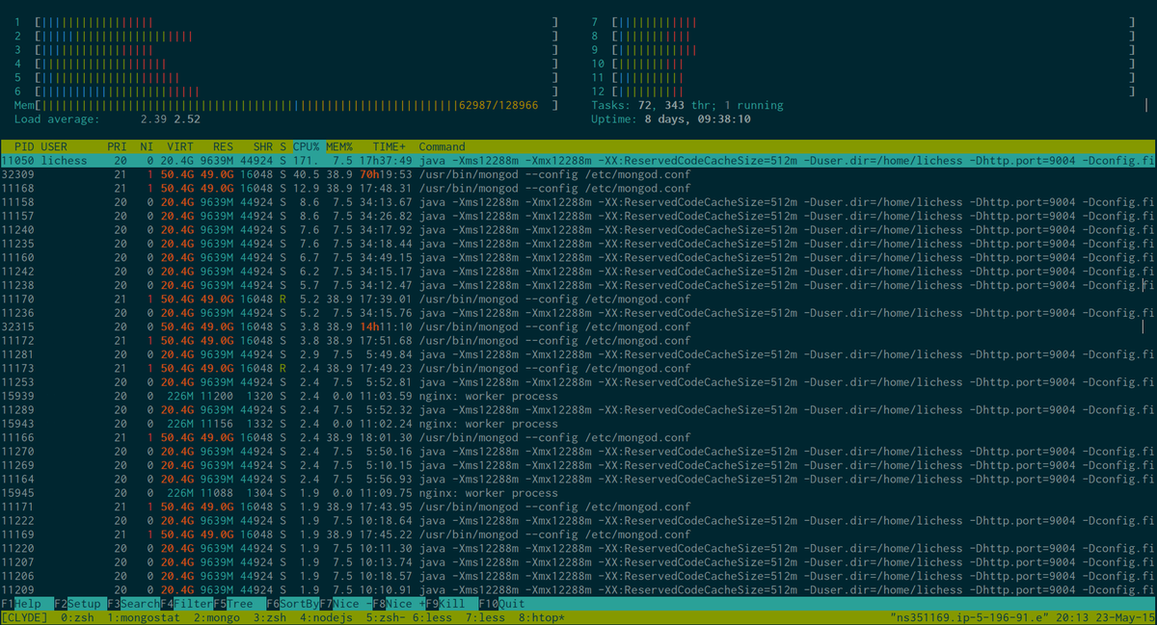Sort by the Command column header
Image resolution: width=1157 pixels, height=625 pixels.
click(442, 146)
